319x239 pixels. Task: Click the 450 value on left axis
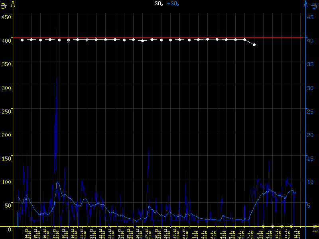[6, 17]
